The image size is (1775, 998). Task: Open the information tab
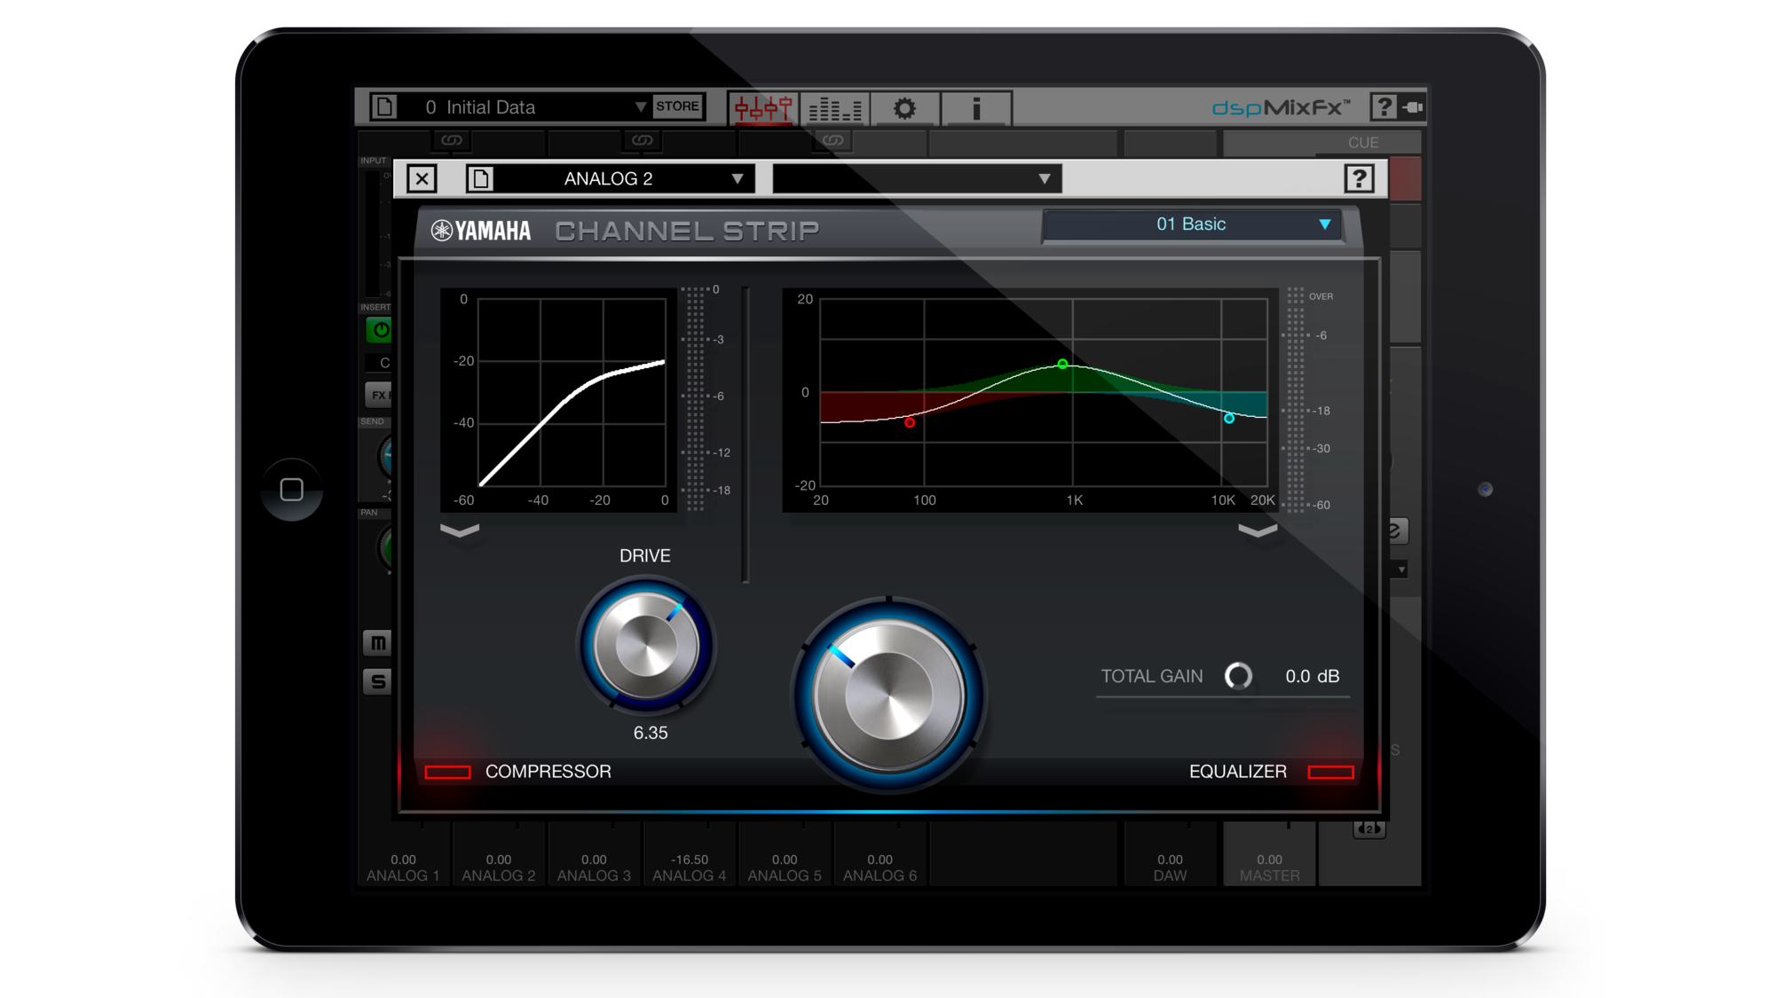976,108
